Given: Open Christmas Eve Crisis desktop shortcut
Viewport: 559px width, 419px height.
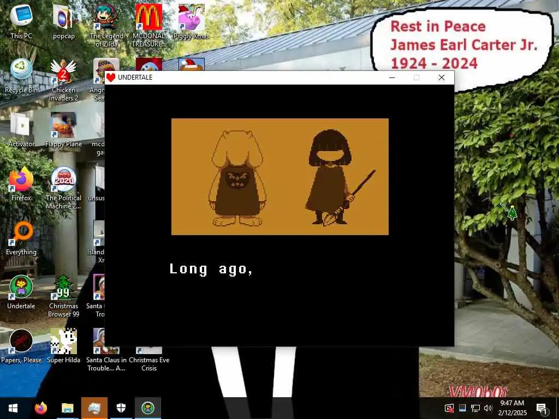Looking at the screenshot, I should click(x=148, y=359).
